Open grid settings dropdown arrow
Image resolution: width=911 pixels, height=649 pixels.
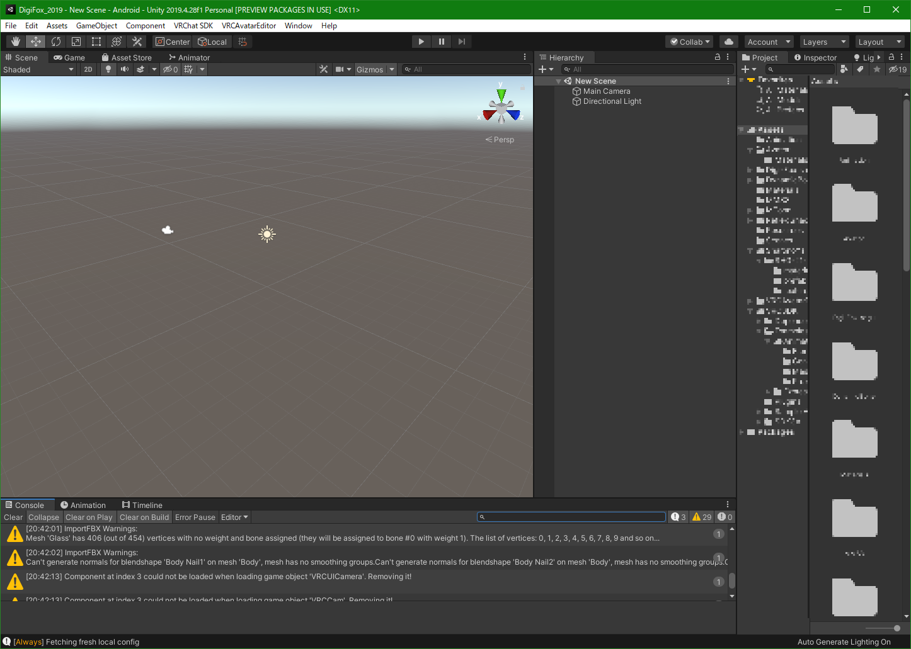point(202,69)
